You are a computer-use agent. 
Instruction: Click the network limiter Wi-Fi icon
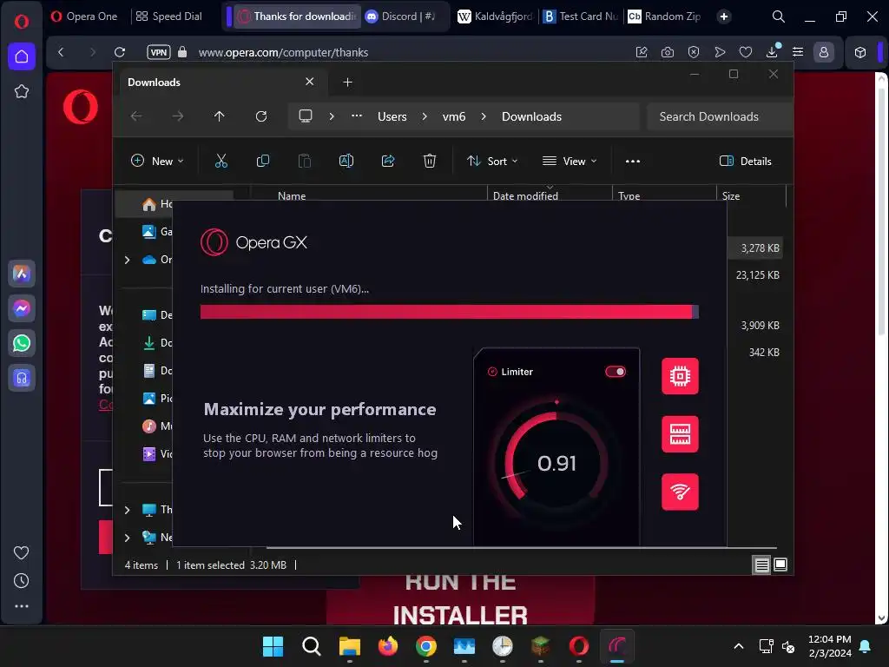680,492
